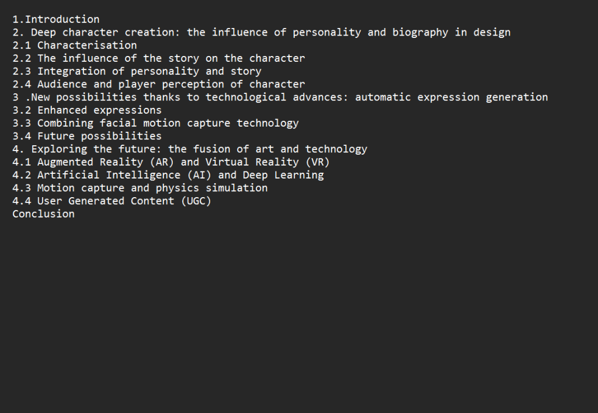Click '4.1 Augmented Reality (AR)' line
Image resolution: width=598 pixels, height=413 pixels.
pos(171,162)
